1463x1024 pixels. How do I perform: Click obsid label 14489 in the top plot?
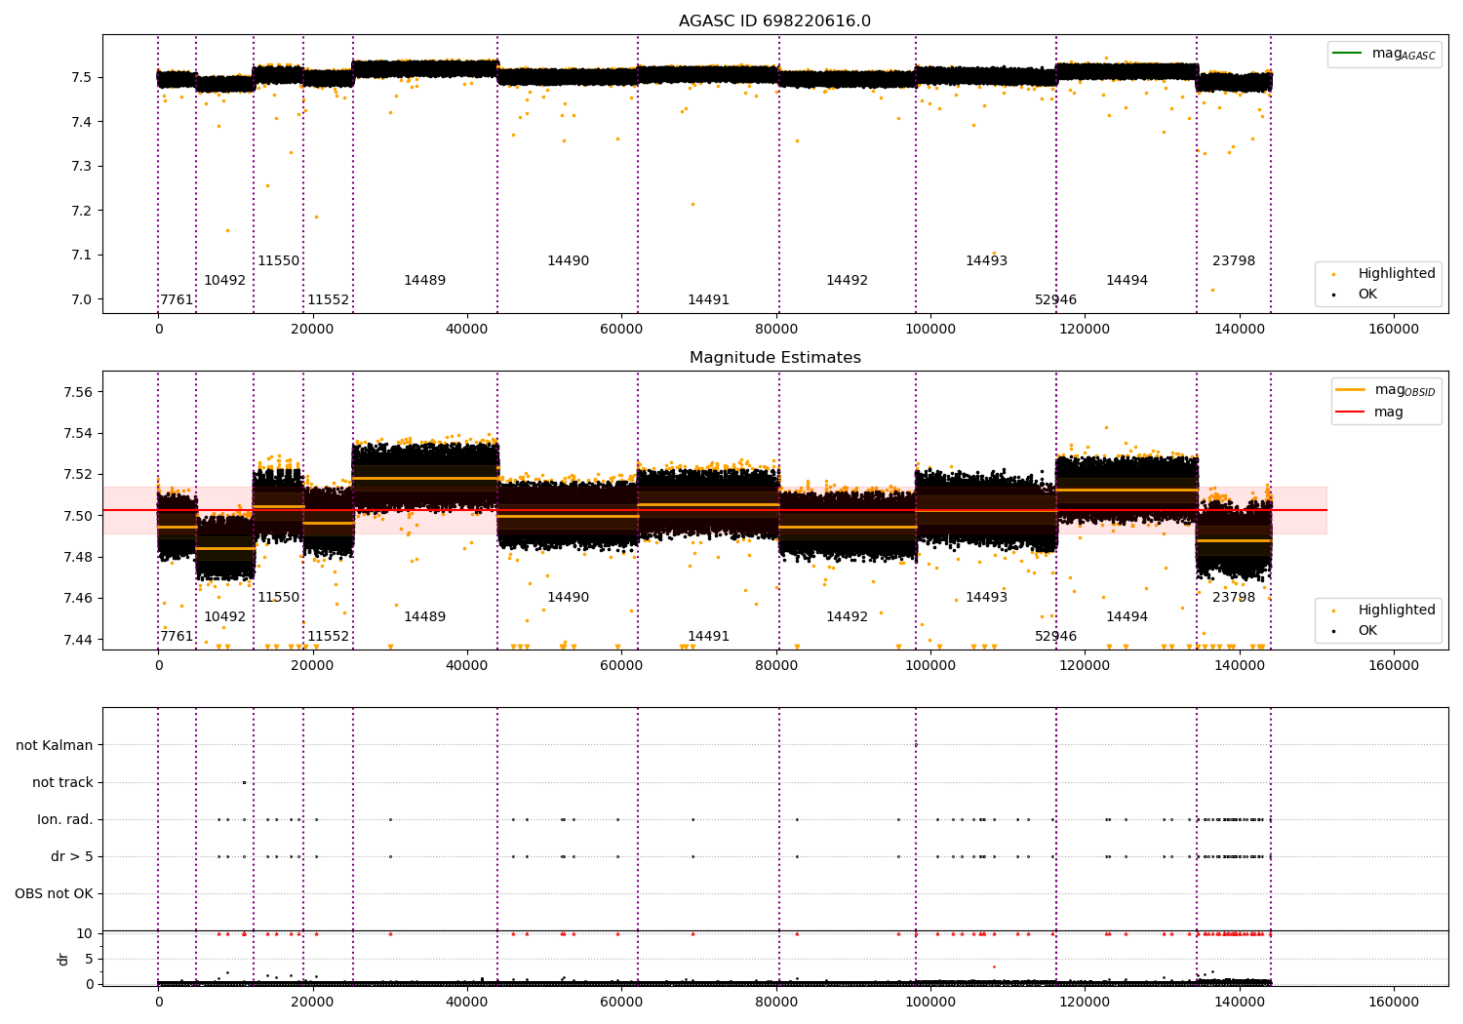(424, 280)
